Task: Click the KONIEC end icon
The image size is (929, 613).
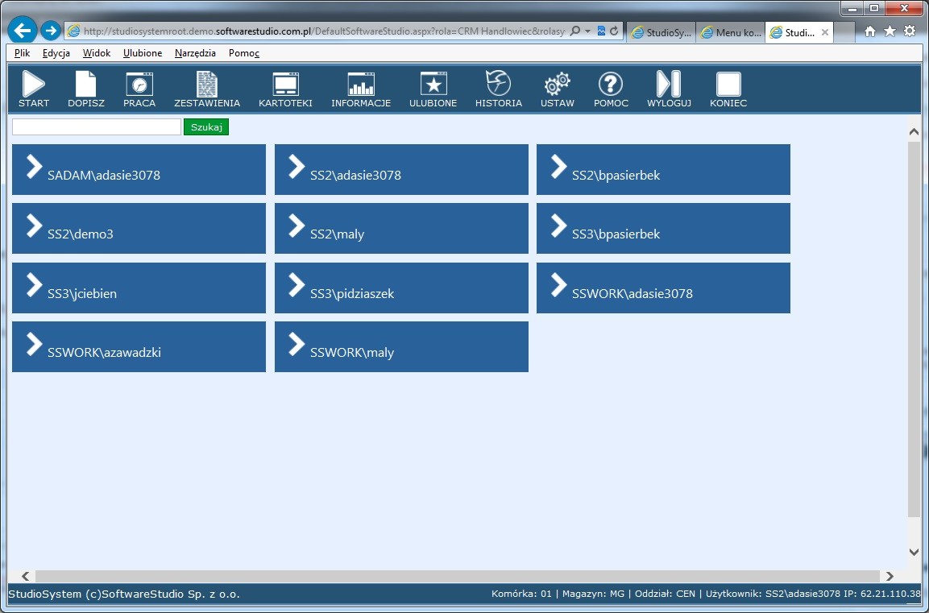Action: click(x=728, y=84)
